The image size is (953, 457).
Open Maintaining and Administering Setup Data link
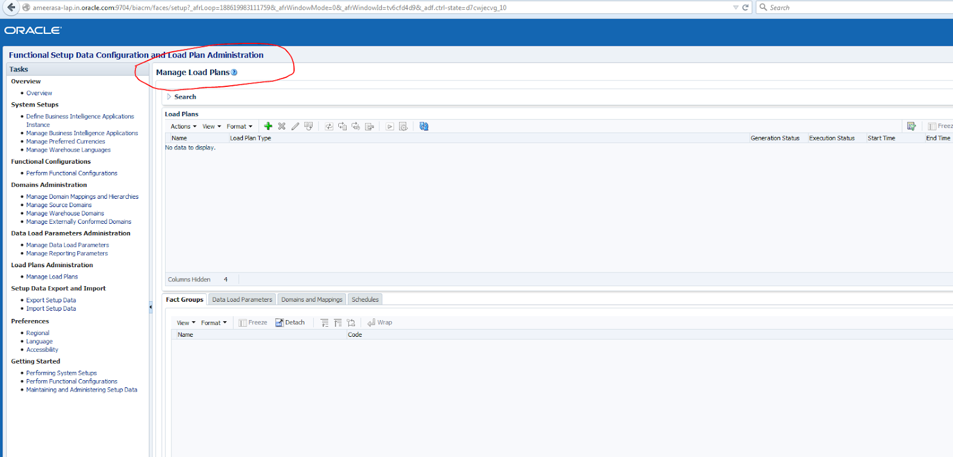click(x=82, y=390)
